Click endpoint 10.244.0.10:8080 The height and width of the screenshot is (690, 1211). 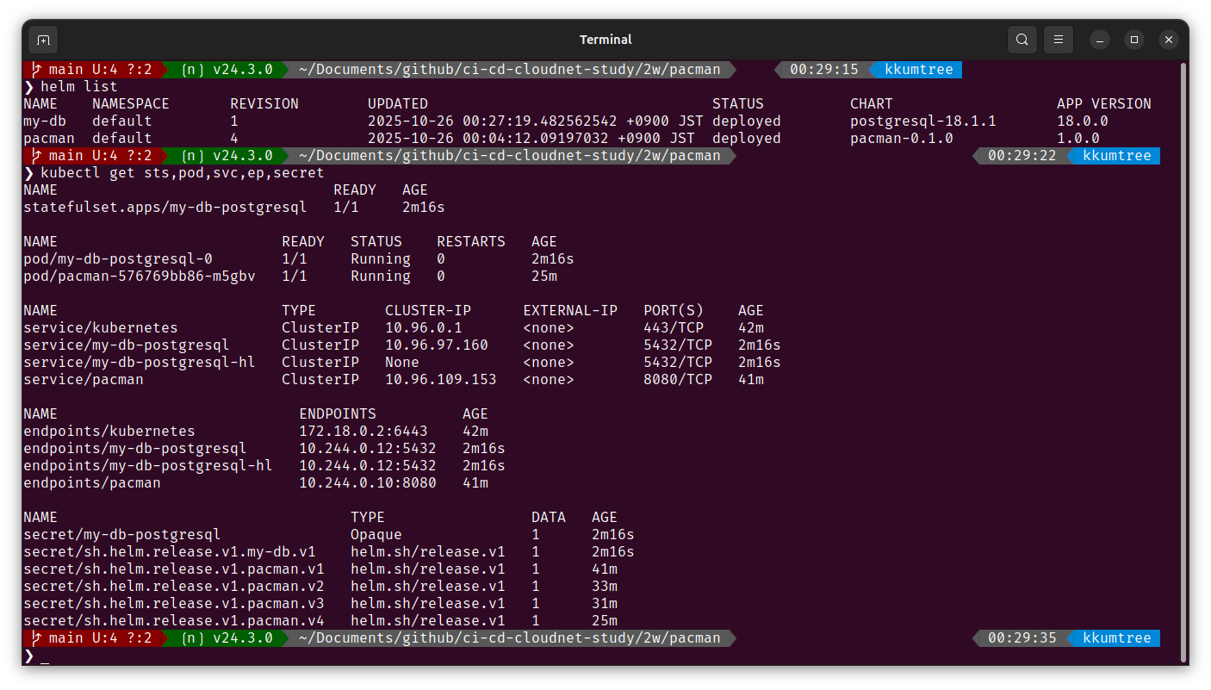coord(368,482)
